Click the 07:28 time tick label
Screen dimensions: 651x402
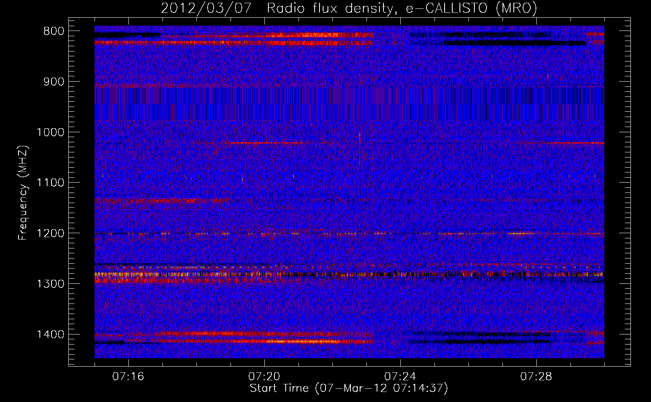[x=536, y=377]
